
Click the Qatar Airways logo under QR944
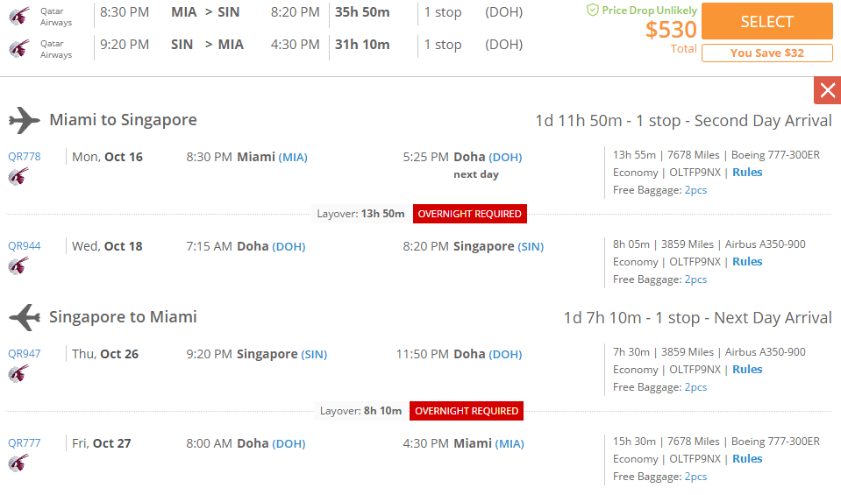[18, 265]
